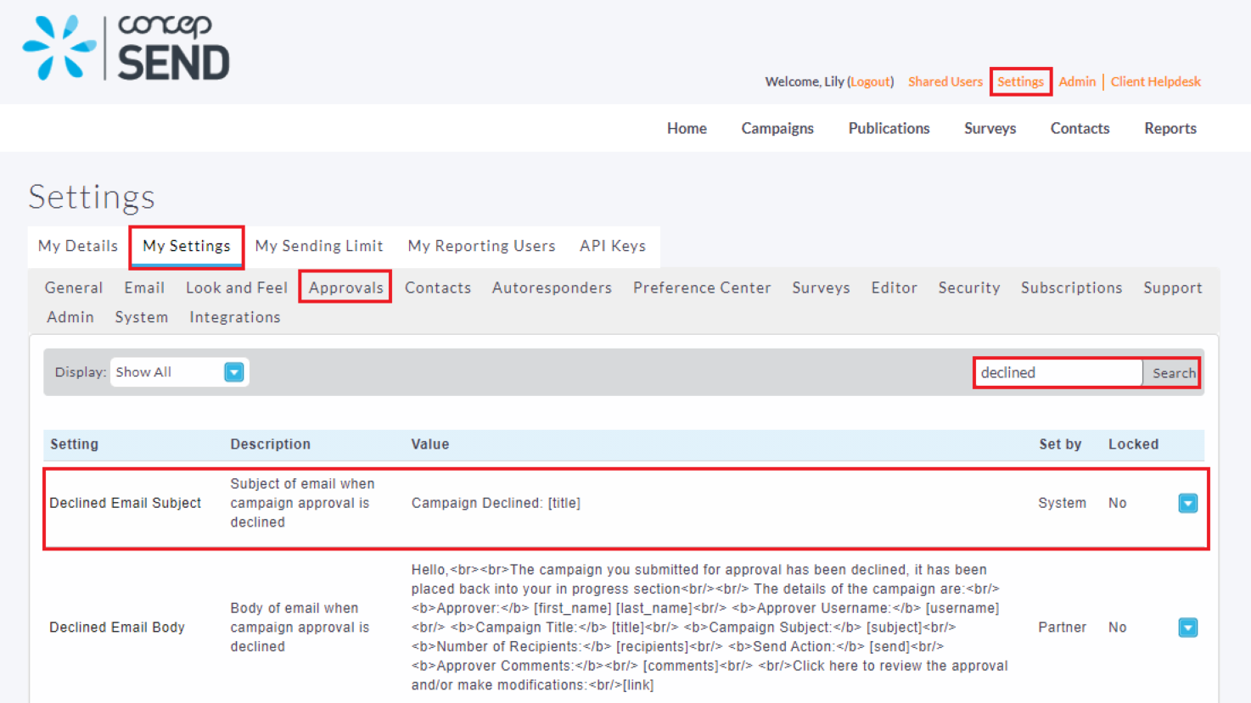
Task: Select the Preference Center settings section
Action: click(x=701, y=287)
